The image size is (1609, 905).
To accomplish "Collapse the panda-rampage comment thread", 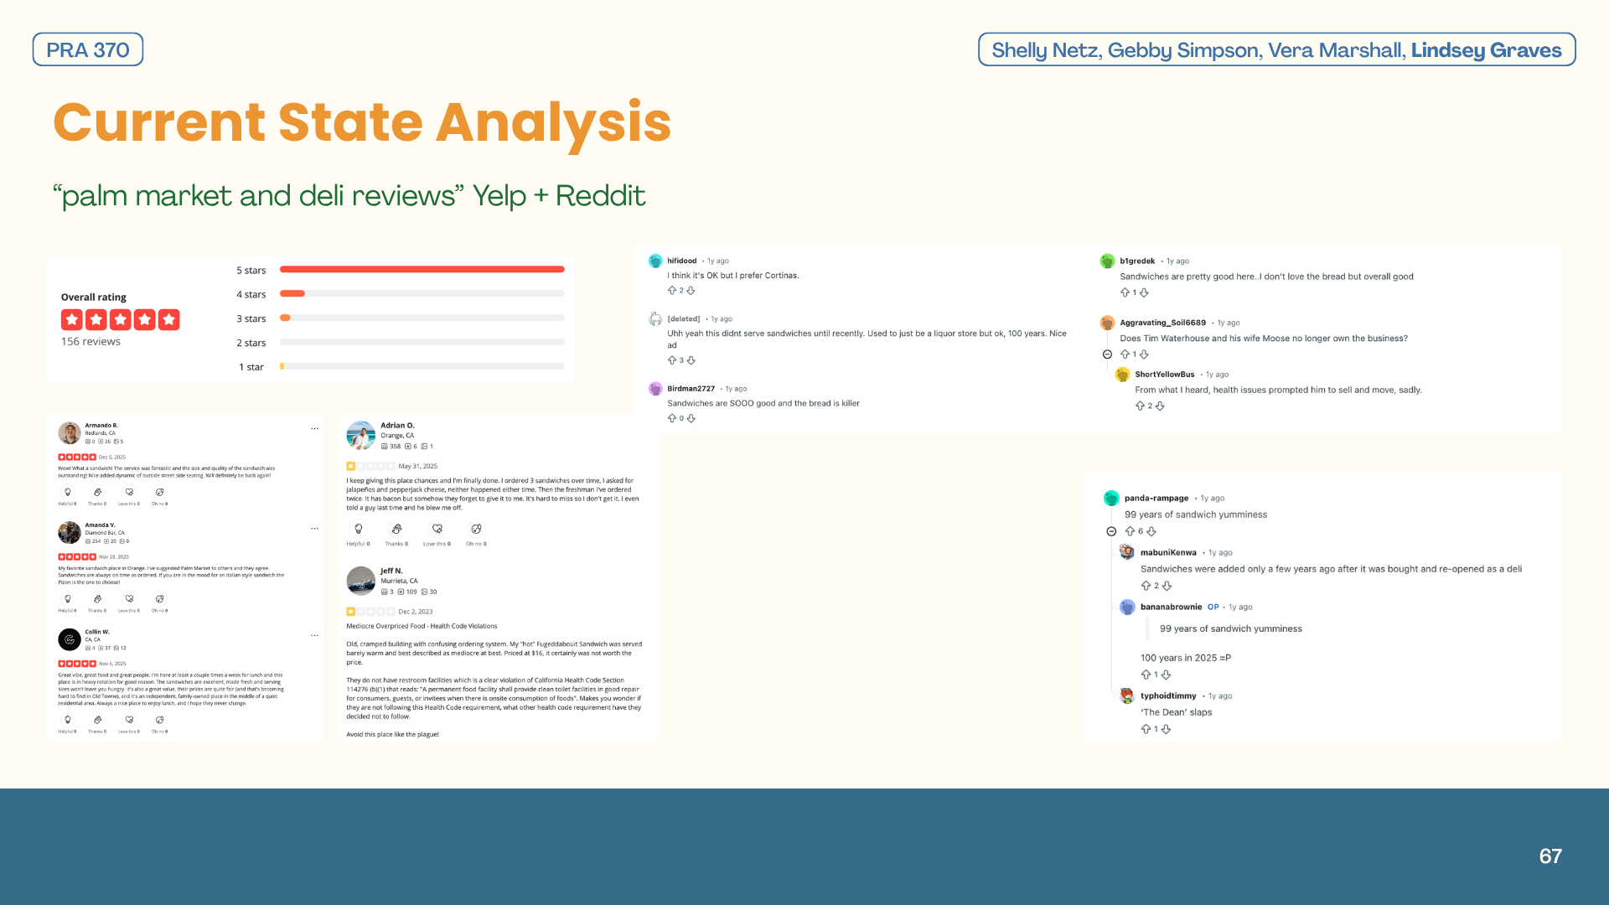I will click(1111, 531).
